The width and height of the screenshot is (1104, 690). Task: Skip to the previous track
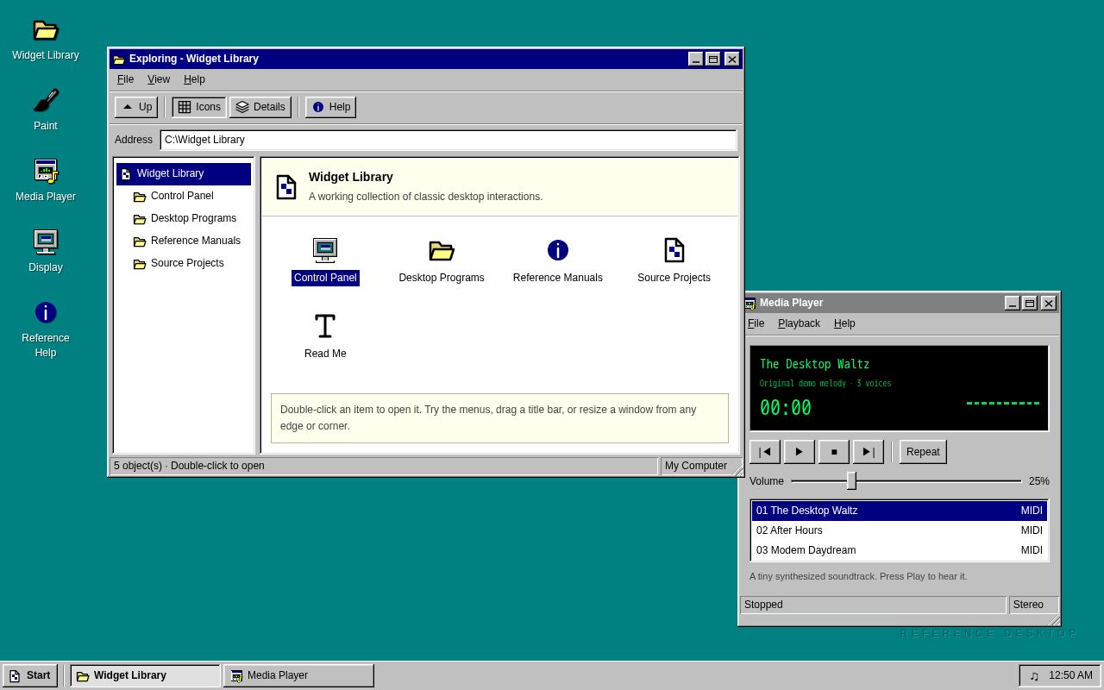coord(765,452)
